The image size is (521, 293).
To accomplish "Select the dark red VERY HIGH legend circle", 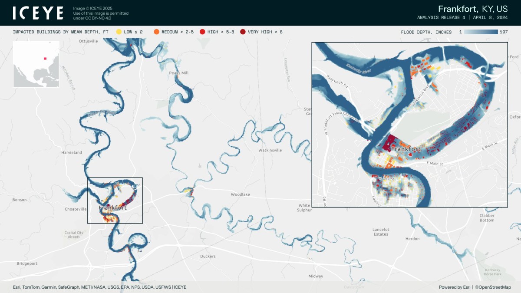I will [243, 32].
